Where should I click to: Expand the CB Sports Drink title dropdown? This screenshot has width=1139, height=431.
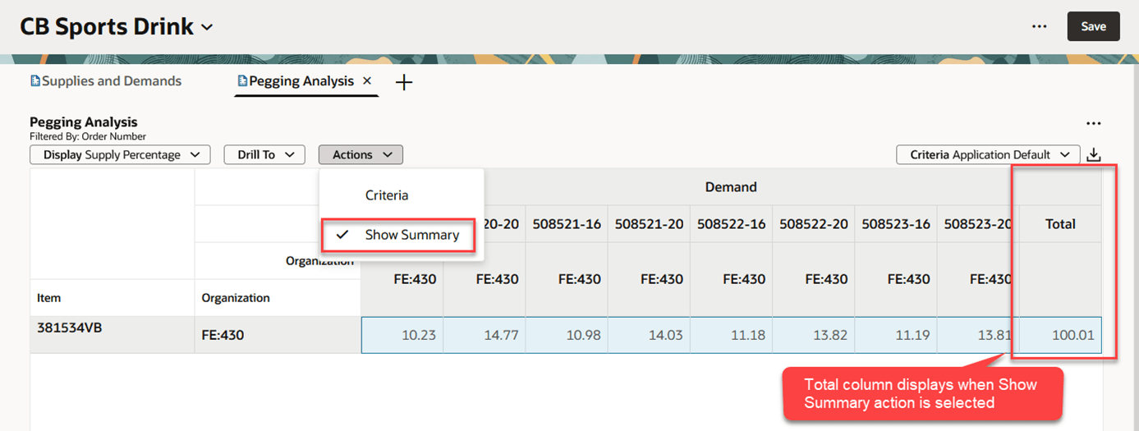(x=207, y=27)
